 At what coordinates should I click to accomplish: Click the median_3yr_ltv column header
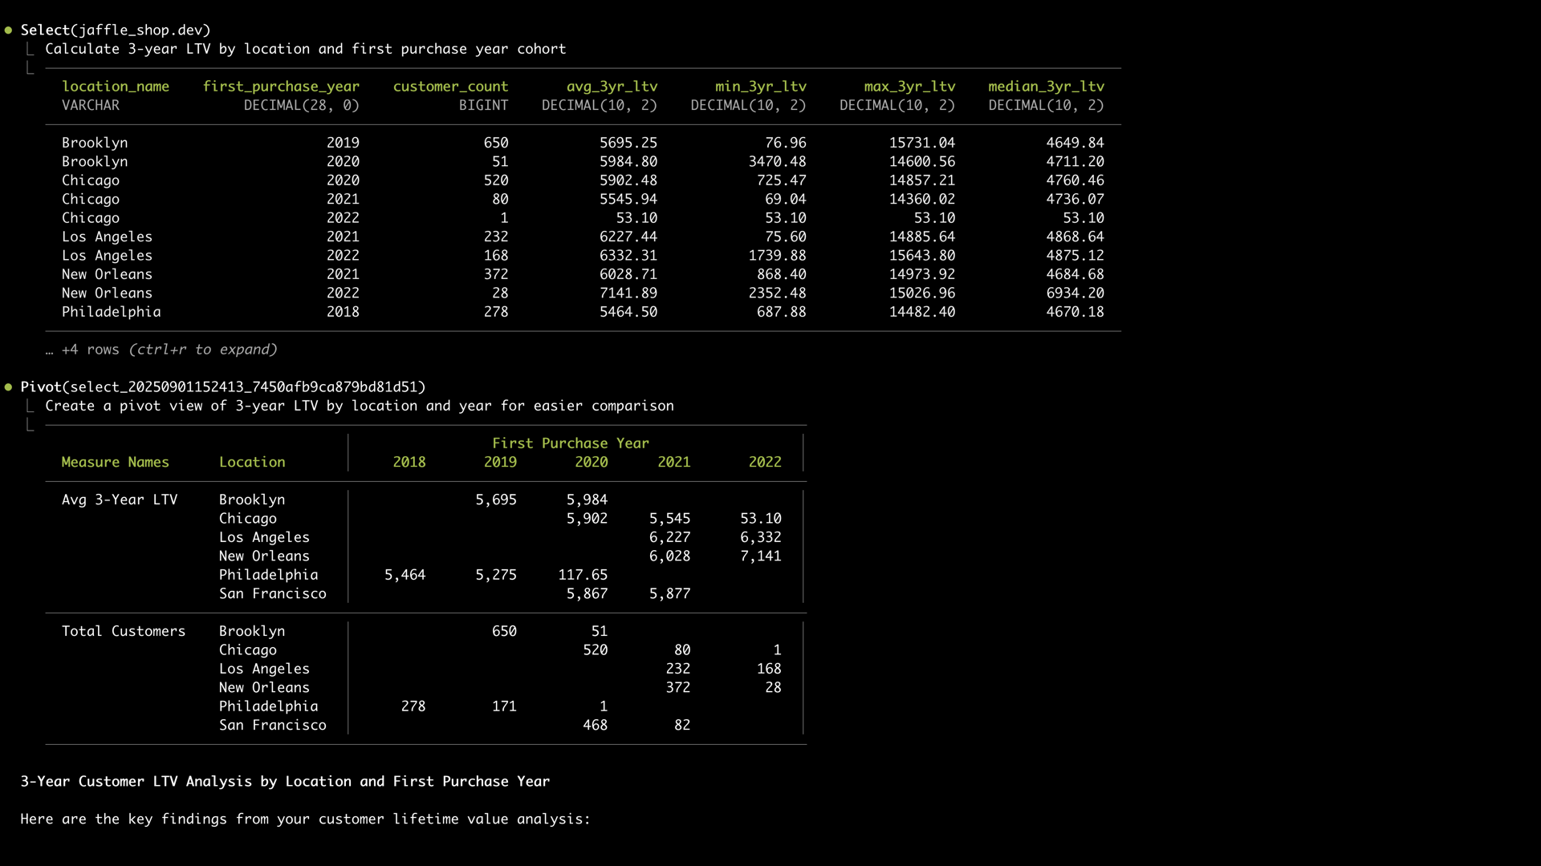point(1046,87)
